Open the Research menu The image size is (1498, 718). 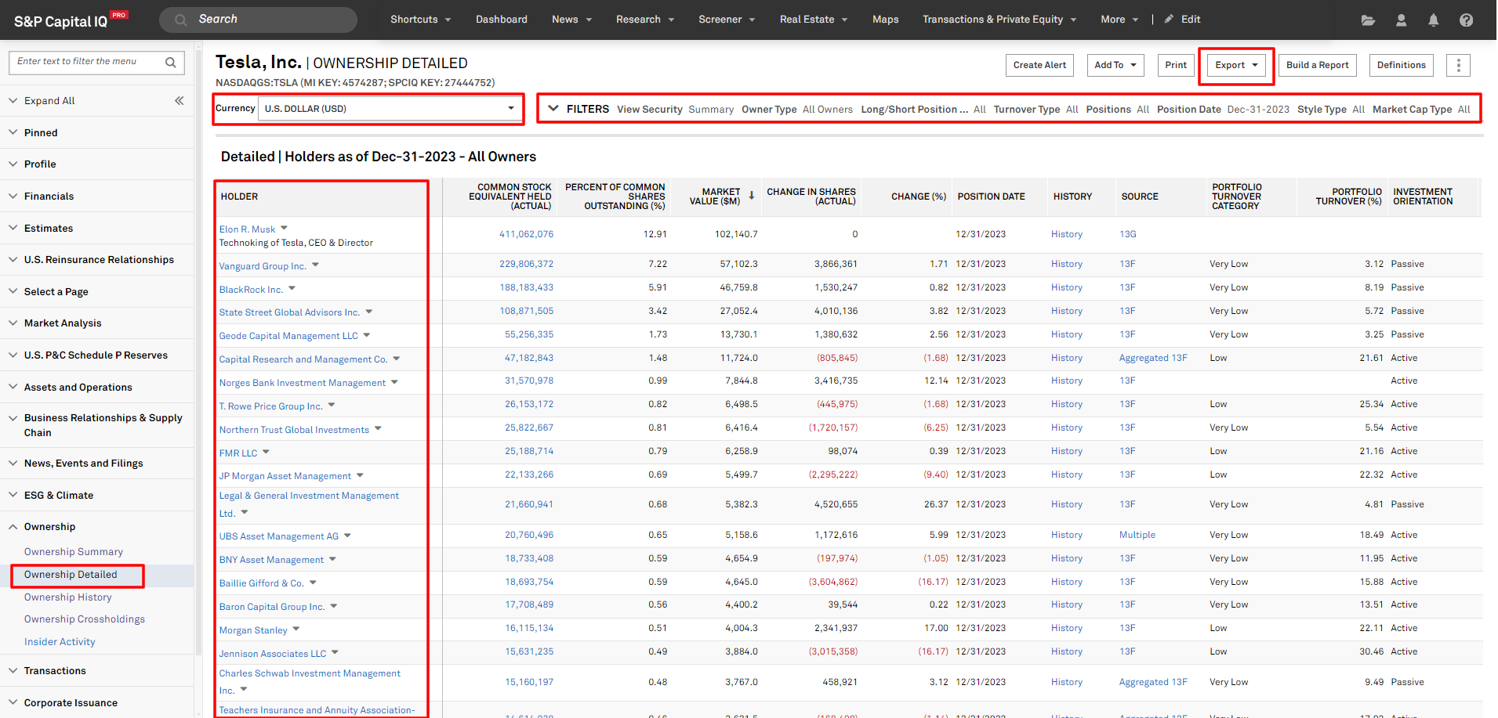pyautogui.click(x=645, y=20)
